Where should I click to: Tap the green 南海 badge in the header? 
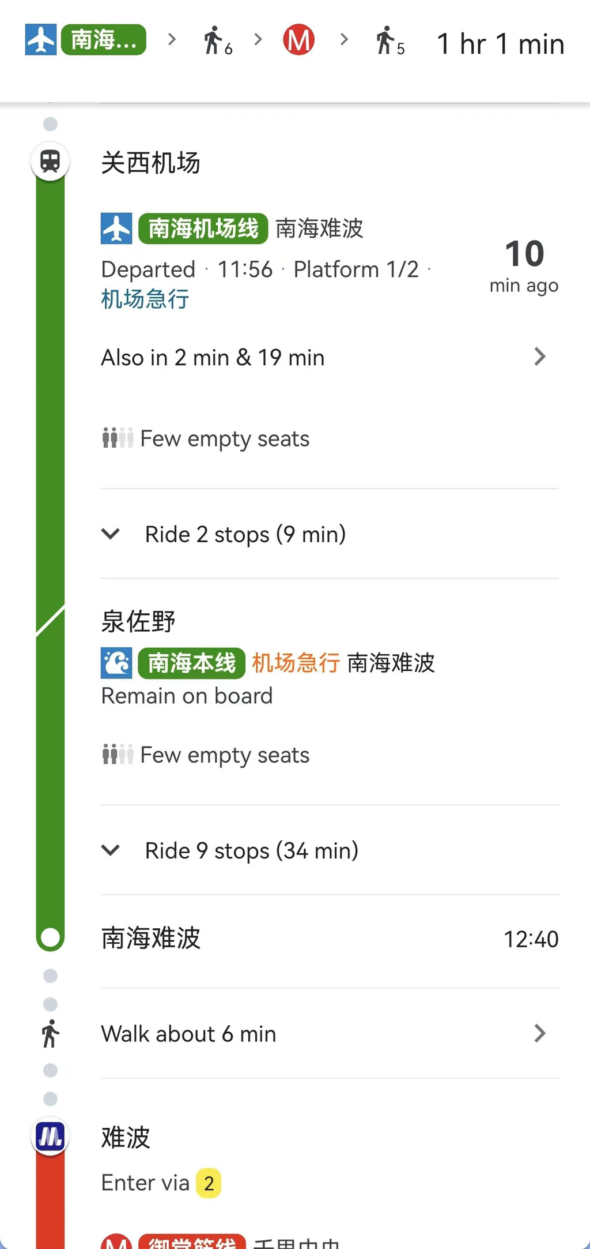[104, 40]
